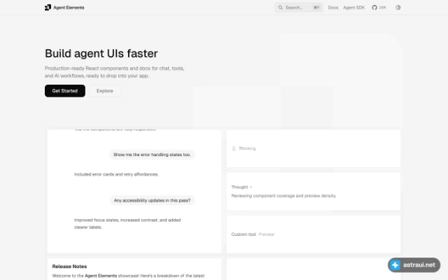Image resolution: width=448 pixels, height=280 pixels.
Task: Click the Custom tool label
Action: coord(244,234)
